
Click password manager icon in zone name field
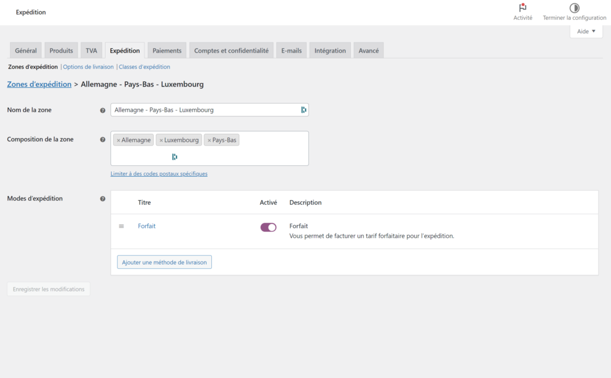[303, 110]
